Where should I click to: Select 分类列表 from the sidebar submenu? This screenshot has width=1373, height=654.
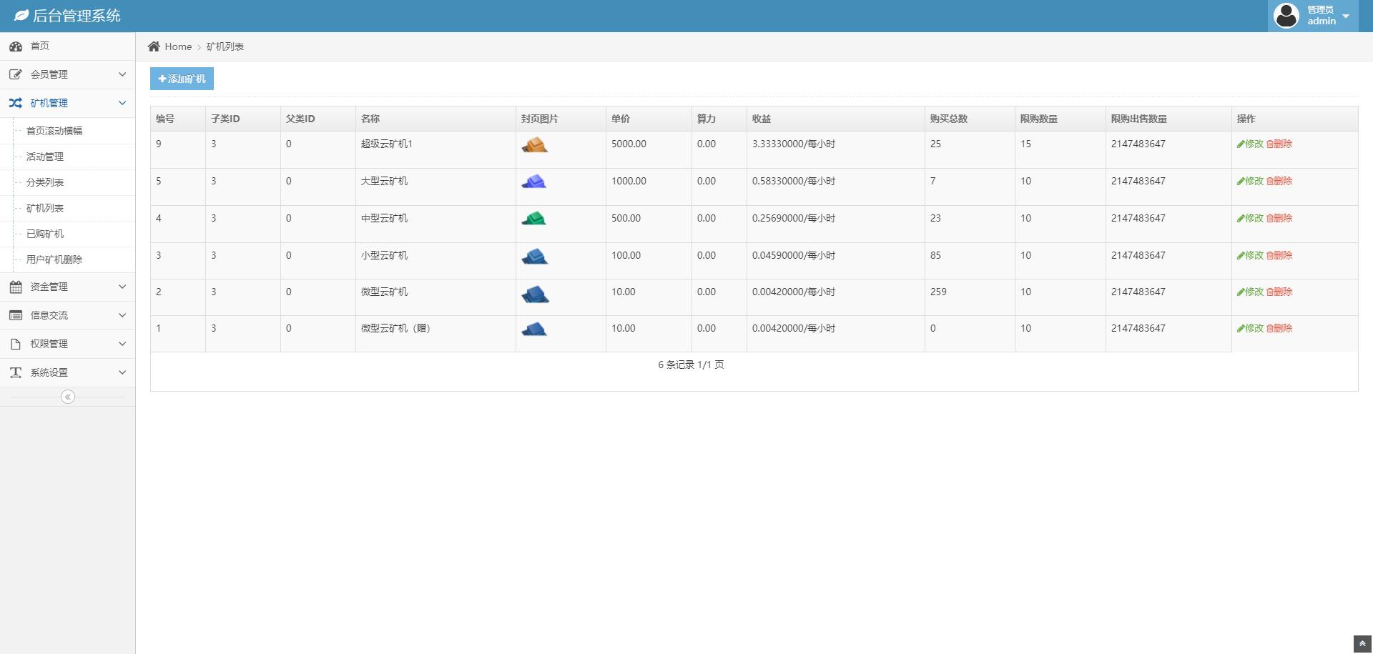(x=45, y=182)
